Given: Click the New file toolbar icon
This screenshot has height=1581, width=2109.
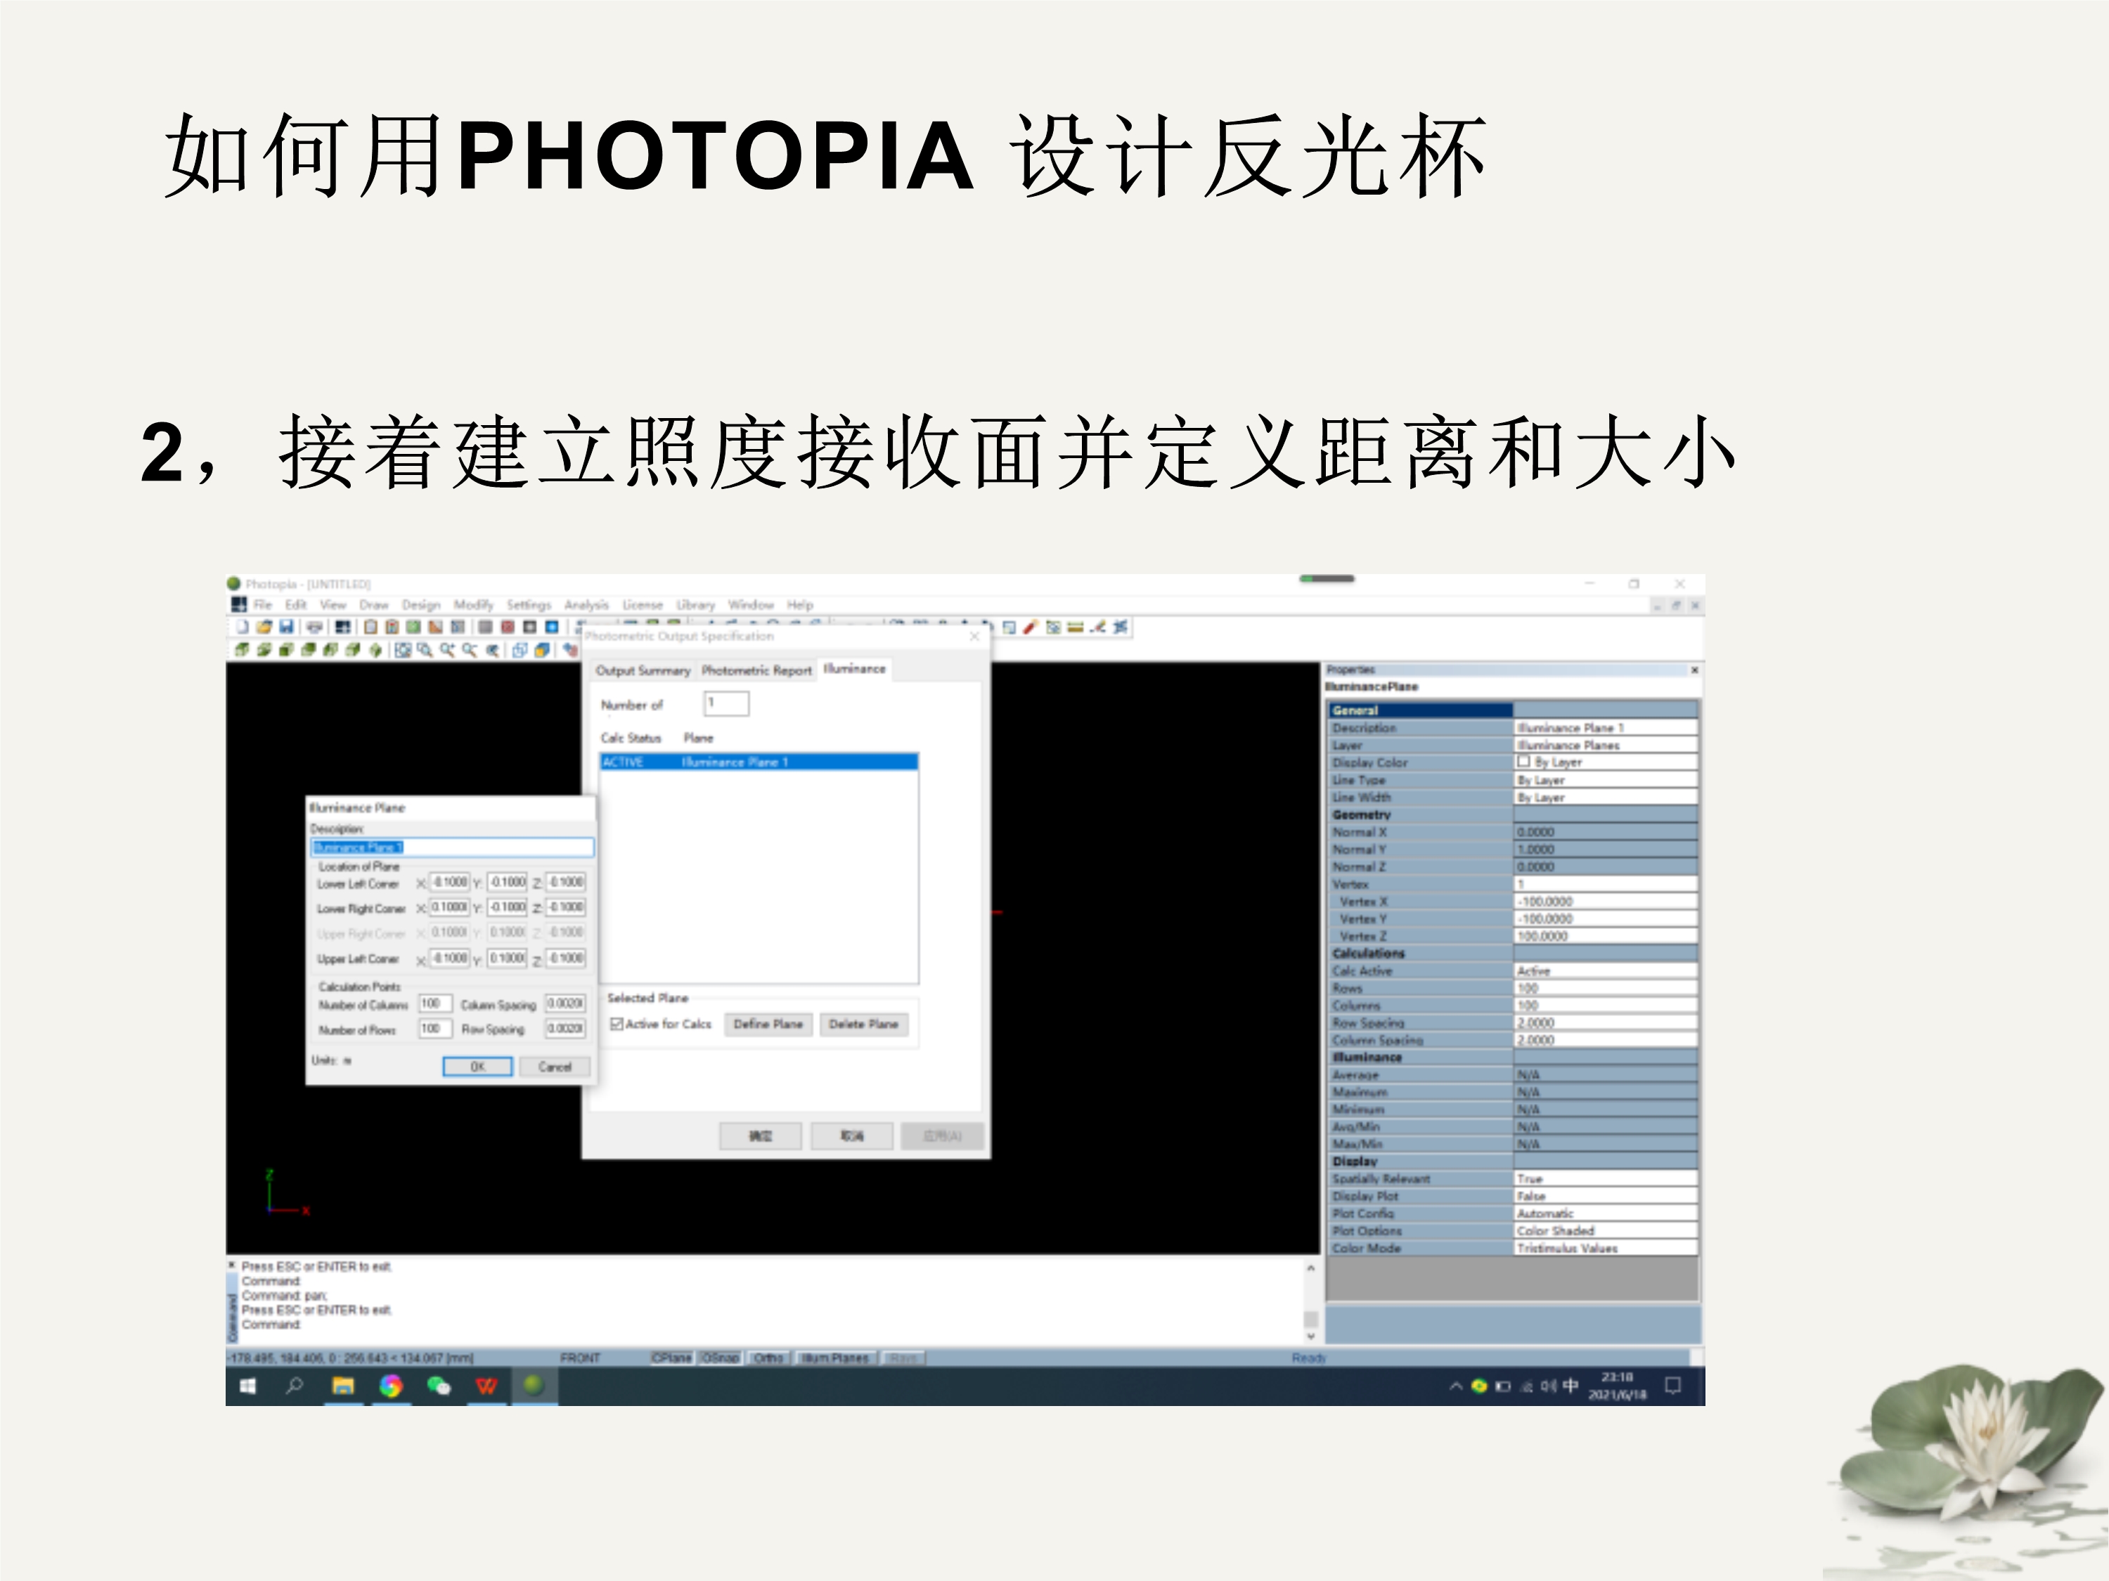Looking at the screenshot, I should [243, 627].
